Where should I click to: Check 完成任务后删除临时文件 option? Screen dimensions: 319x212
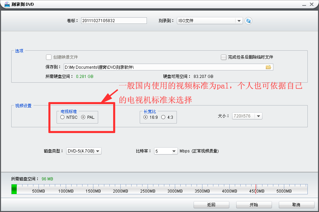[224, 57]
